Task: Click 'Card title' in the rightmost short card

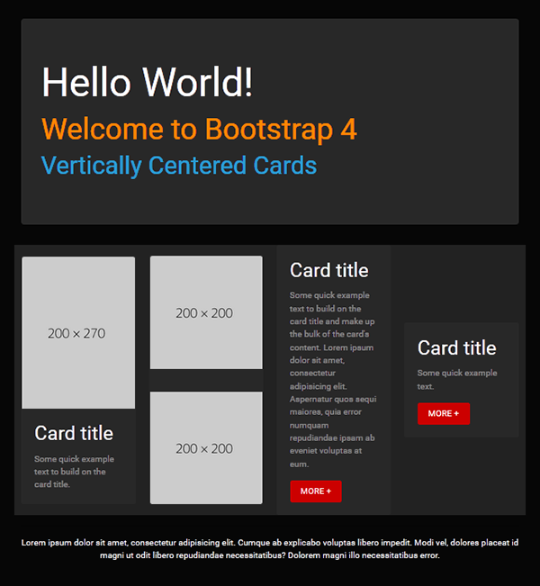Action: tap(457, 348)
